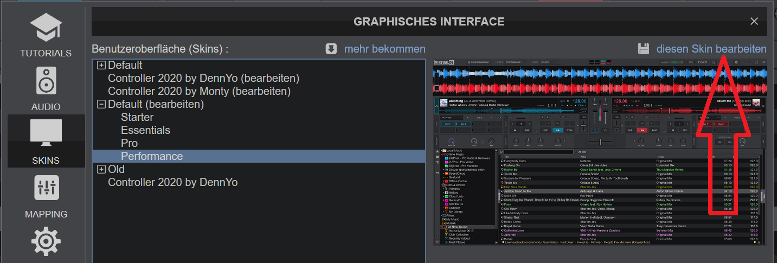Choose the Pro skin variant
The height and width of the screenshot is (263, 777).
point(129,143)
